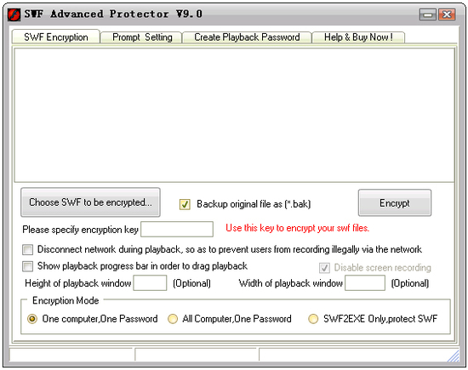Click the 'Encryption Mode' group label
Viewport: 468px width, 370px height.
66,300
